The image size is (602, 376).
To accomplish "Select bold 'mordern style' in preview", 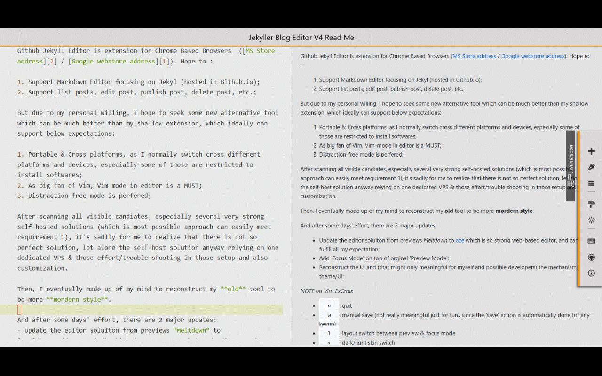I will [514, 211].
